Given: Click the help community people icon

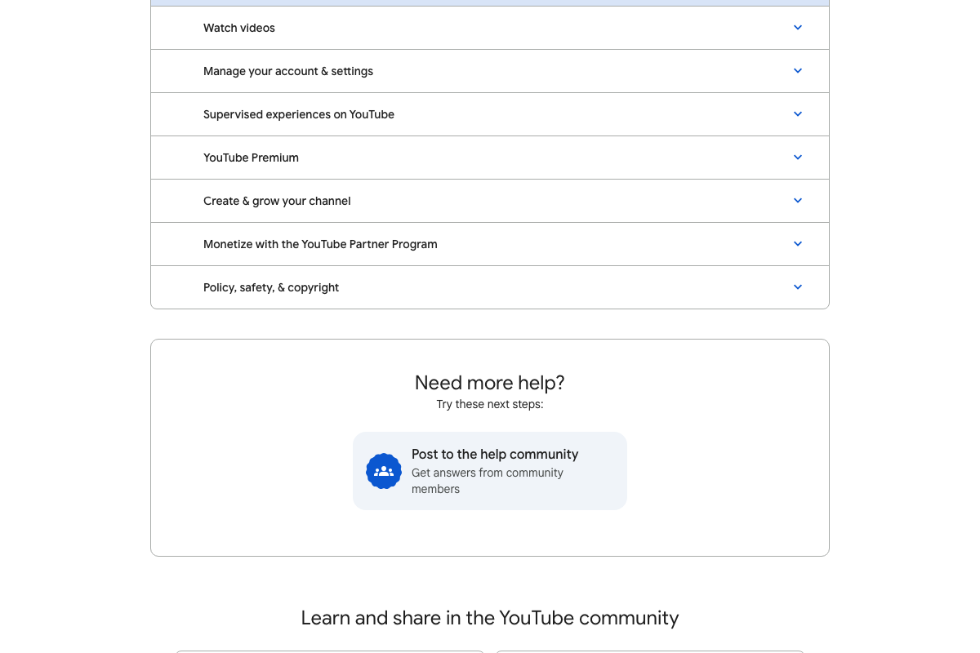Looking at the screenshot, I should pos(384,471).
